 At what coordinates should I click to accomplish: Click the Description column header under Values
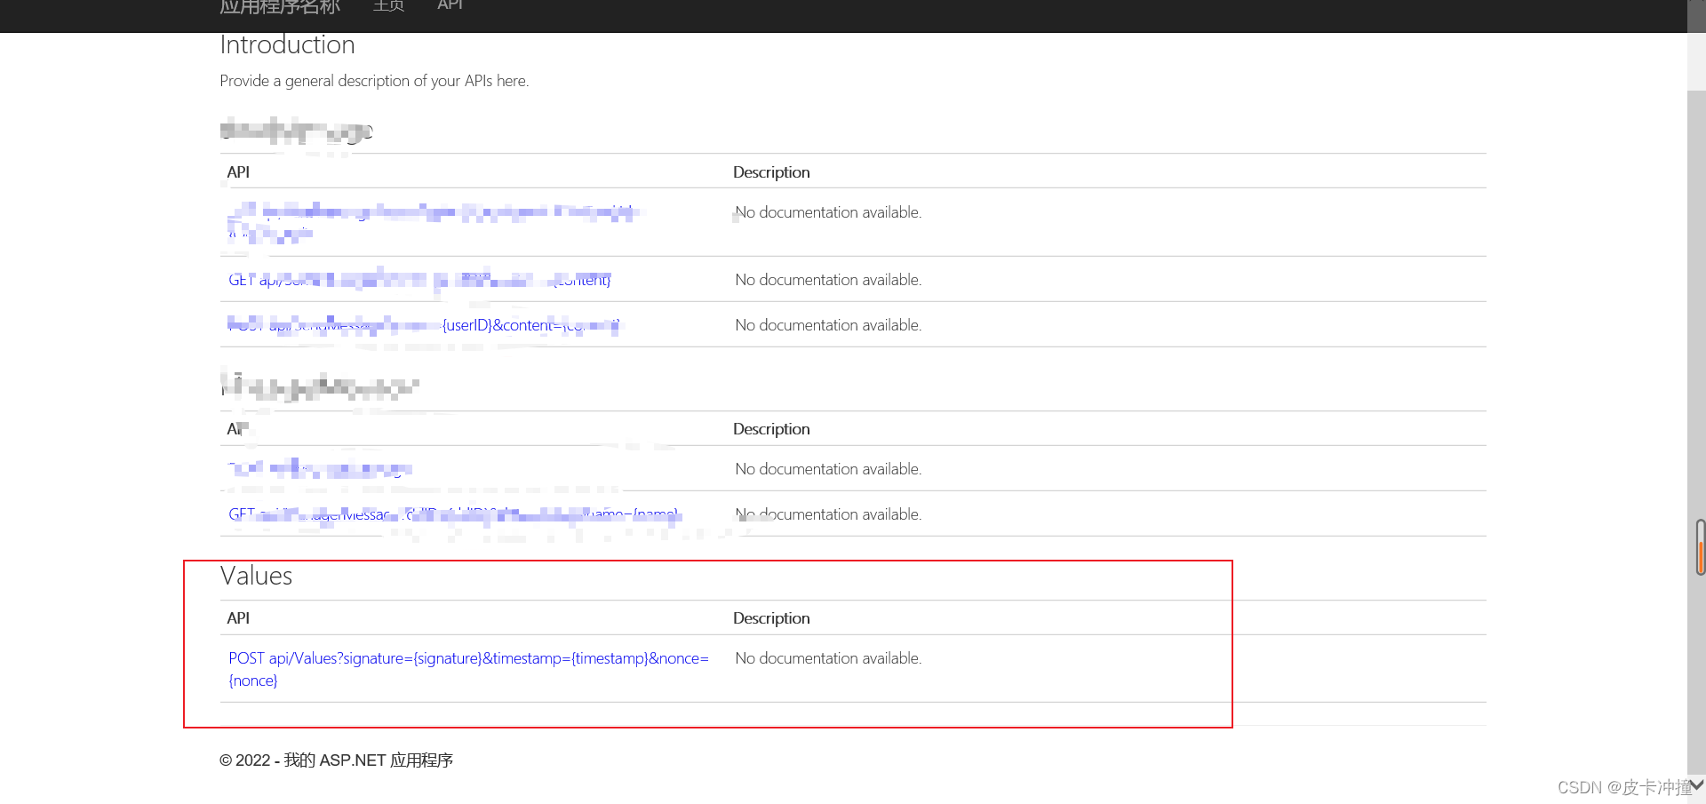coord(771,618)
